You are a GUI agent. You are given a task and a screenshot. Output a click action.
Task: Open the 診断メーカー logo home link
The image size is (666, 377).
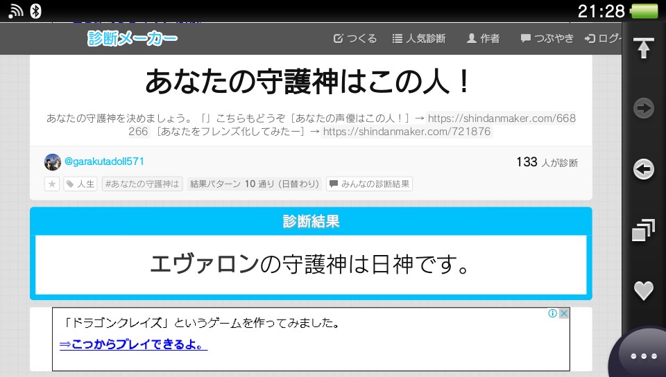(x=132, y=39)
